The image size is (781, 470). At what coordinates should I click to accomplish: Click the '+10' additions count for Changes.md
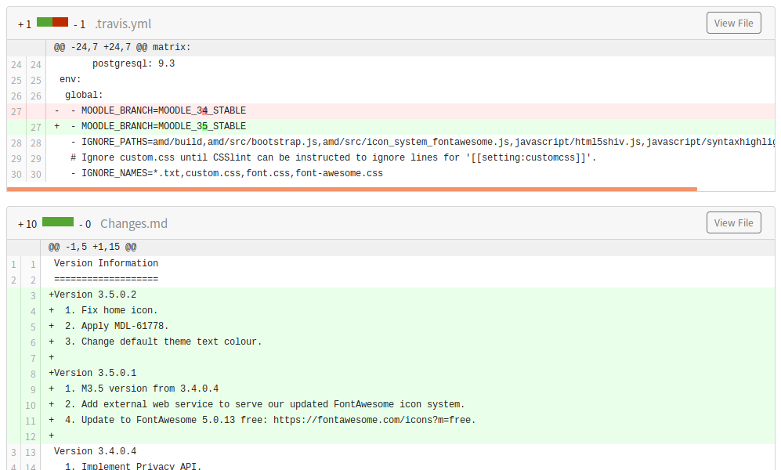27,224
